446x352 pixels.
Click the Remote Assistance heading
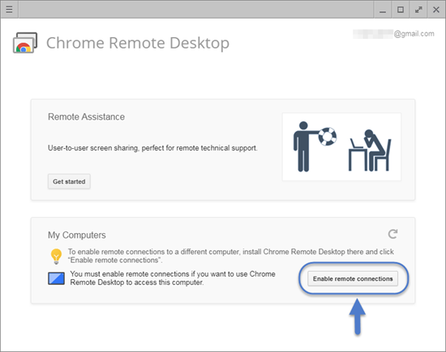(86, 117)
